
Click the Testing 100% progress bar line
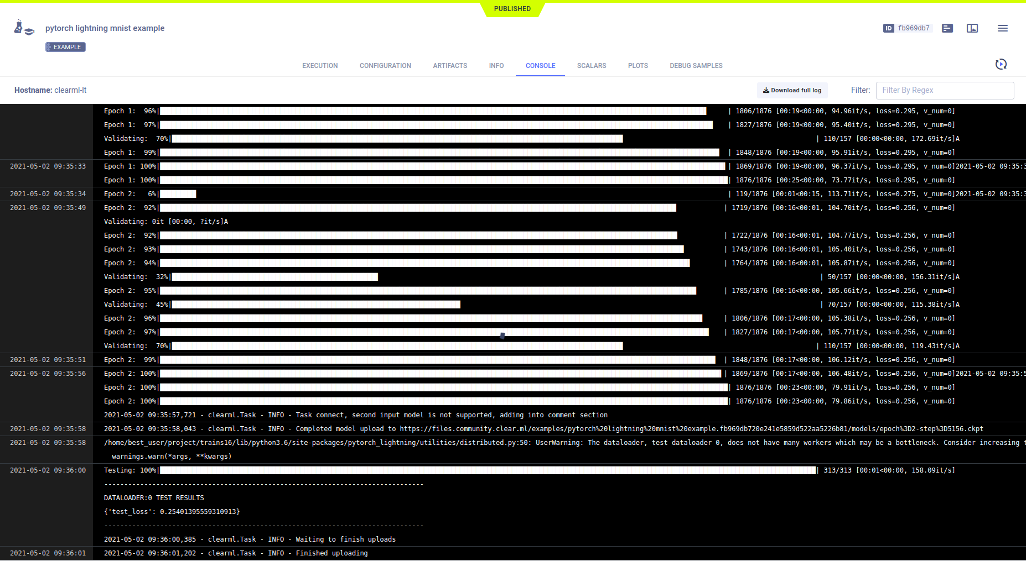pyautogui.click(x=487, y=470)
